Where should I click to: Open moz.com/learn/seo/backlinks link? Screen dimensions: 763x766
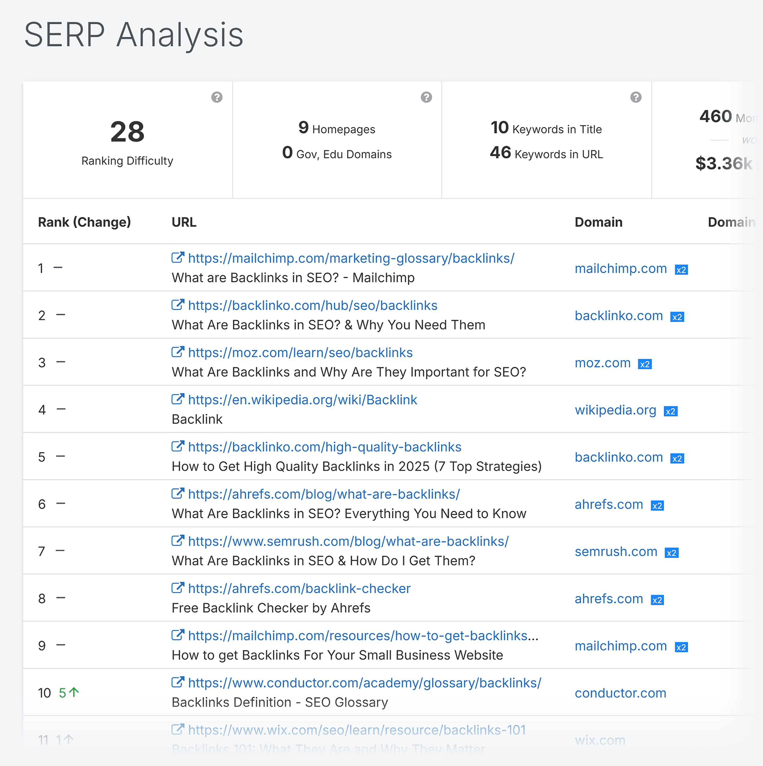tap(300, 353)
